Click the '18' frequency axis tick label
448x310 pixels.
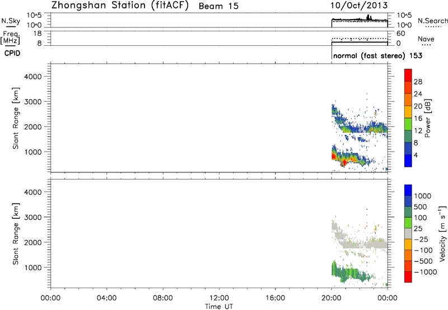click(x=38, y=34)
